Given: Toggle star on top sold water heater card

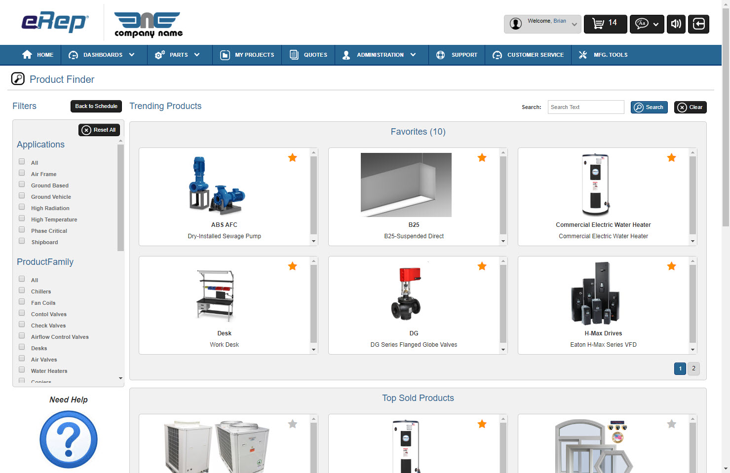Looking at the screenshot, I should click(482, 424).
